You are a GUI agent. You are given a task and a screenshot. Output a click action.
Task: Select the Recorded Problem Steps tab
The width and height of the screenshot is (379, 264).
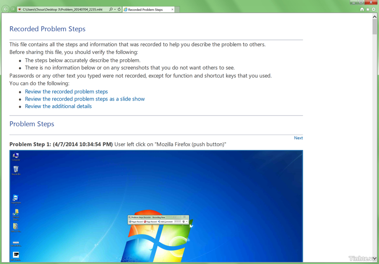(x=146, y=9)
